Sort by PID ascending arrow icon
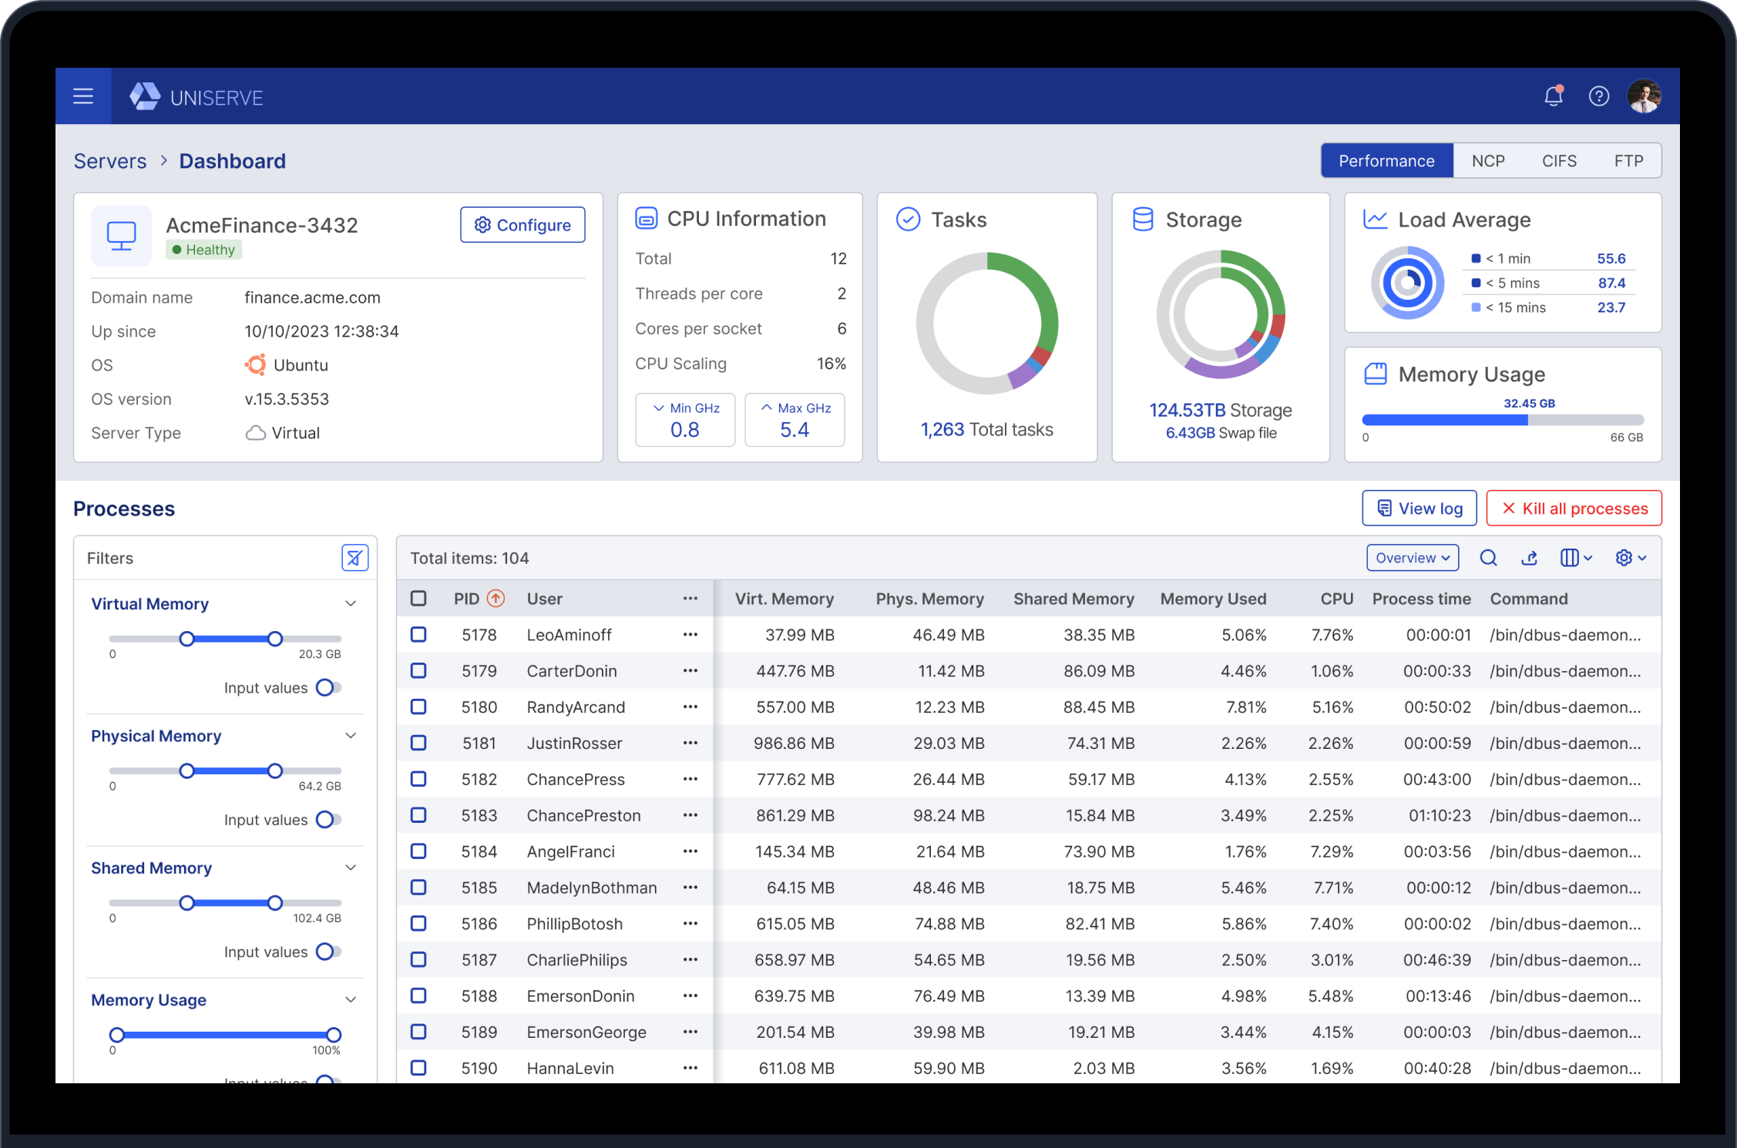 (x=496, y=599)
